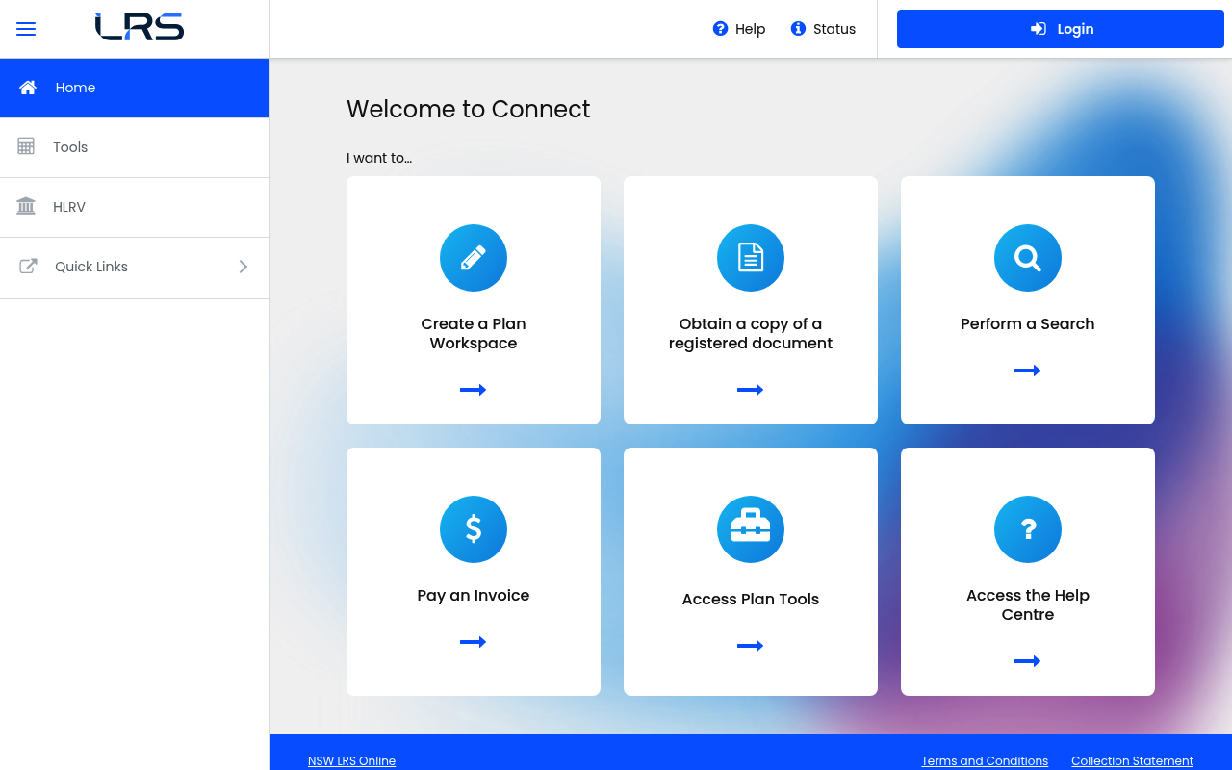Open the hamburger menu icon
Viewport: 1232px width, 770px height.
click(x=26, y=29)
